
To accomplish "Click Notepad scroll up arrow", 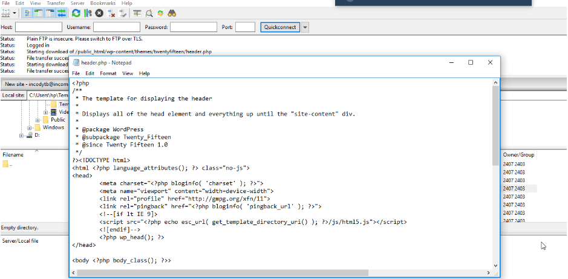I will (x=495, y=82).
